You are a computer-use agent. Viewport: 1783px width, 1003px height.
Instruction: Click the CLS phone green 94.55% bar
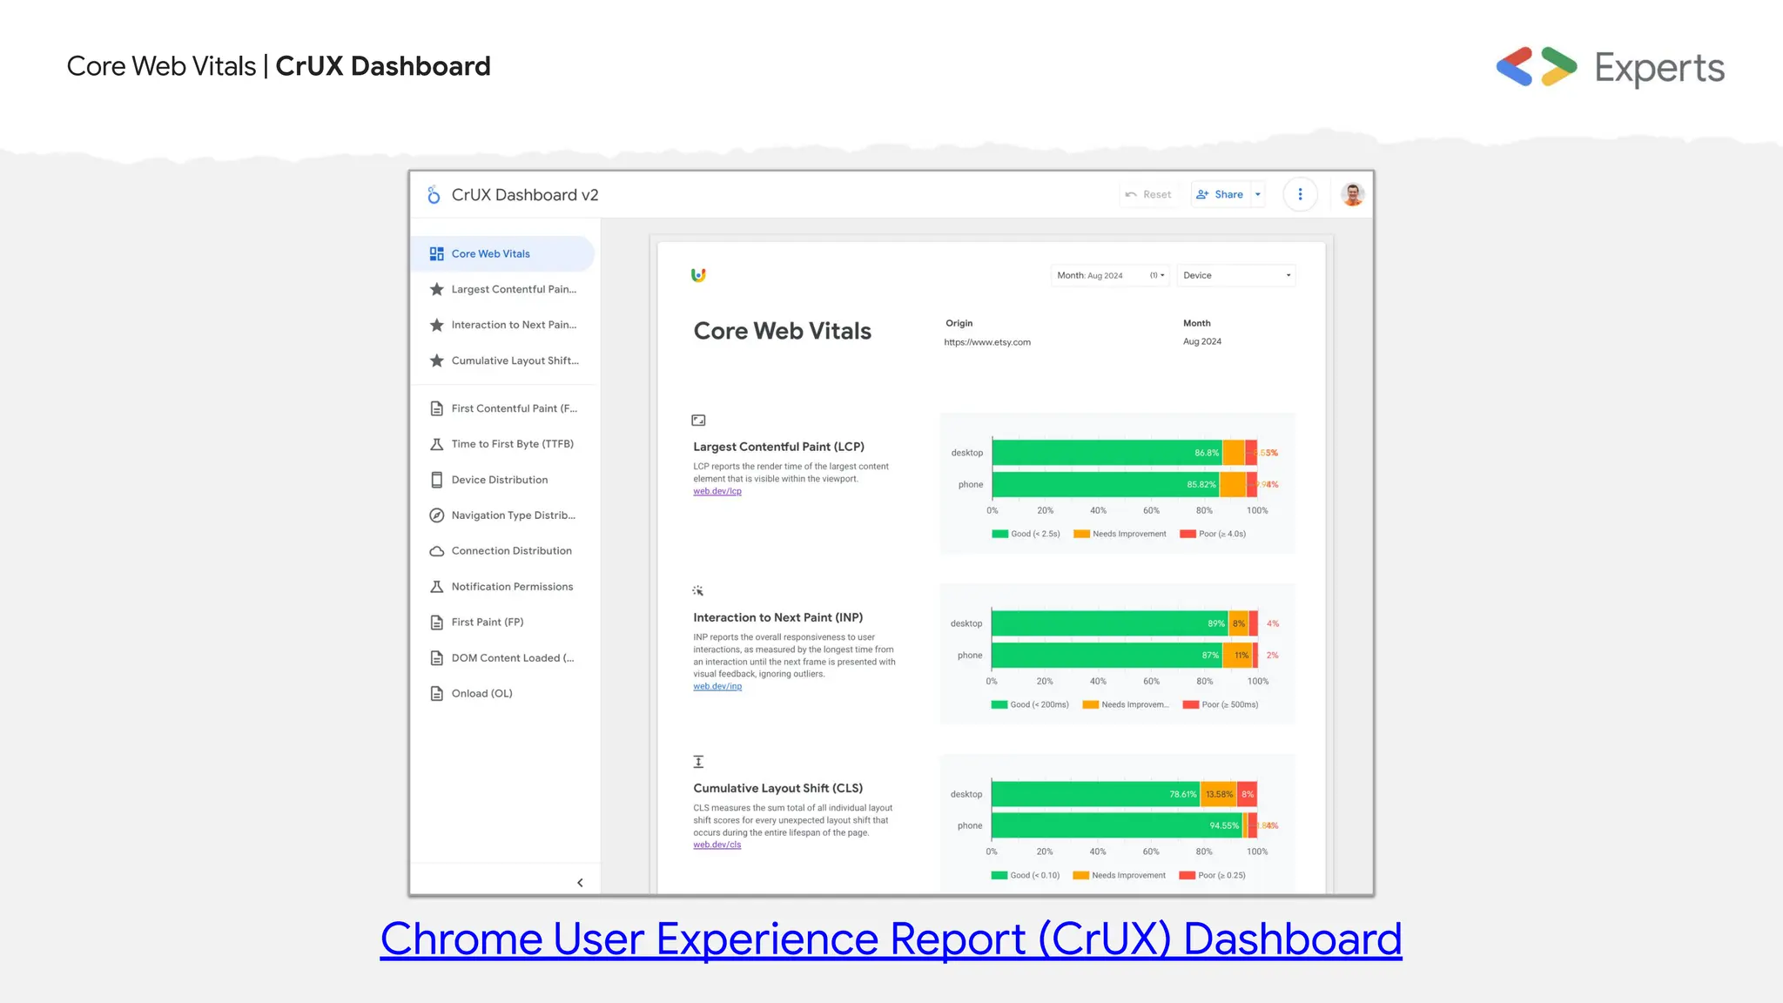pyautogui.click(x=1117, y=825)
